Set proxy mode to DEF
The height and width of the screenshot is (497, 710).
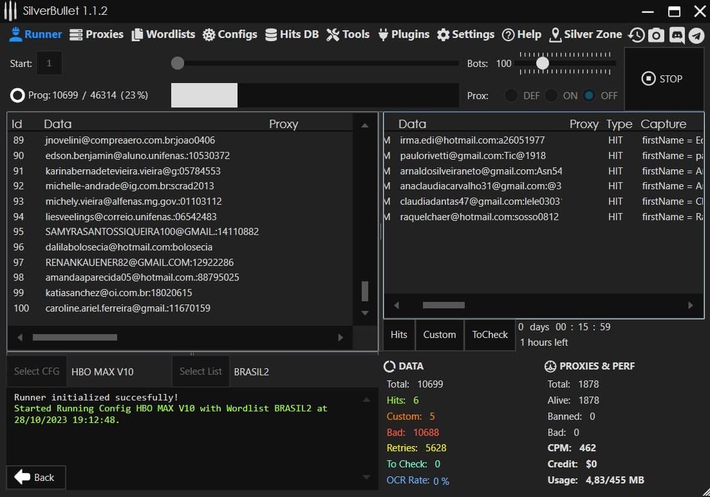[x=511, y=95]
